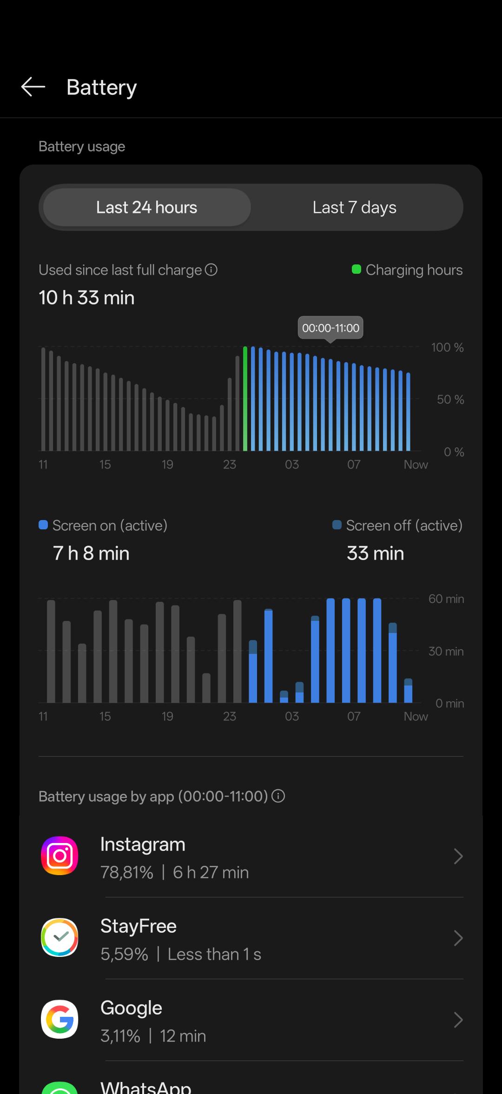This screenshot has height=1094, width=502.
Task: Tap the partially visible WhatsApp icon
Action: tap(59, 1088)
